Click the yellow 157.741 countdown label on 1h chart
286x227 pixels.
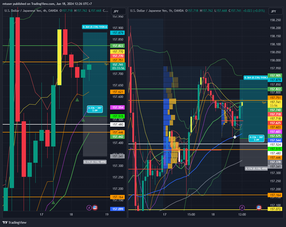(275, 104)
